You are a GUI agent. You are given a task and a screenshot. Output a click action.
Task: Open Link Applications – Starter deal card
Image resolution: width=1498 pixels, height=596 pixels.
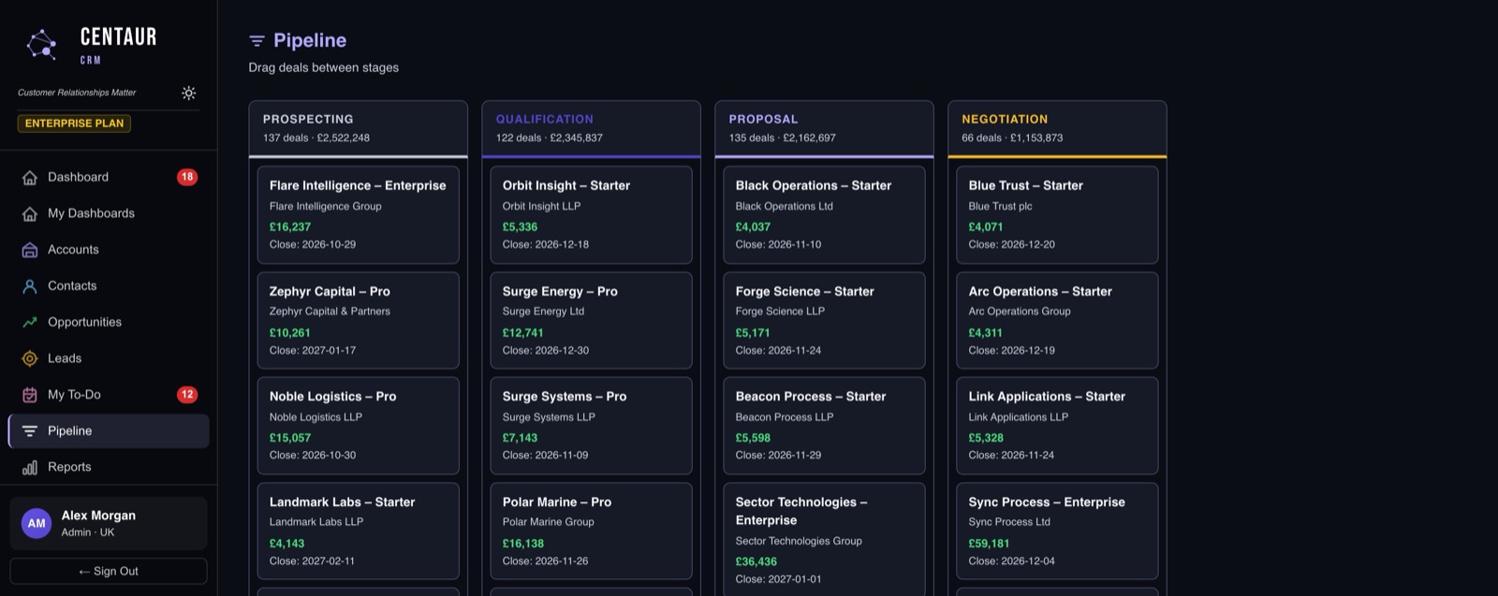tap(1057, 426)
